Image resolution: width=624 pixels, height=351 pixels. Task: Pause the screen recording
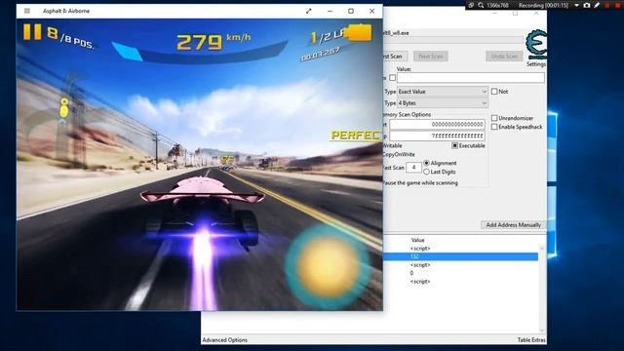click(607, 5)
